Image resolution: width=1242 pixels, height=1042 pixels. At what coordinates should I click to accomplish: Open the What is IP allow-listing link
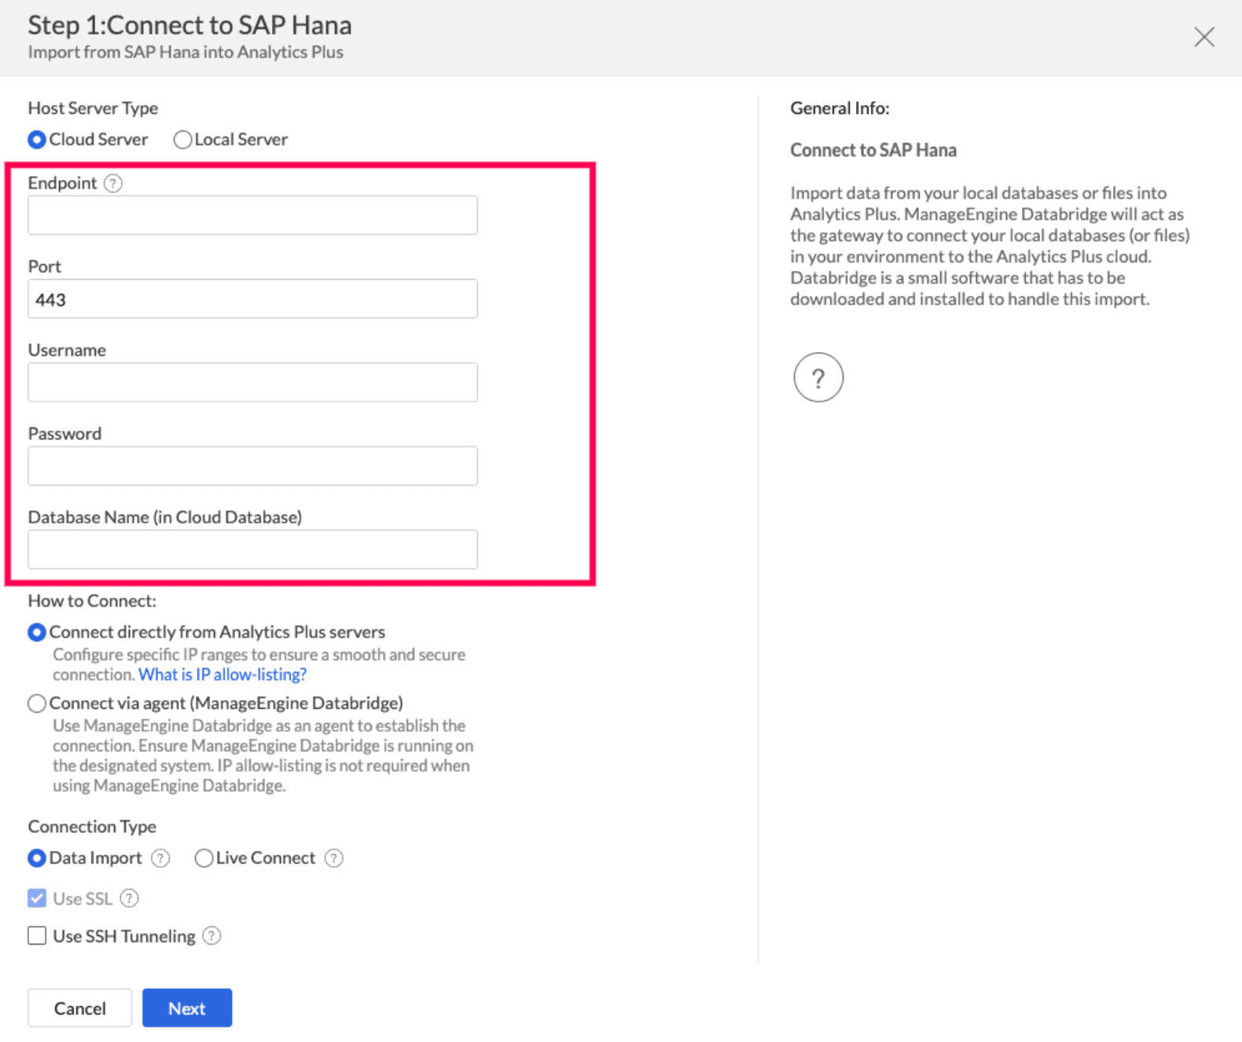[x=222, y=675]
